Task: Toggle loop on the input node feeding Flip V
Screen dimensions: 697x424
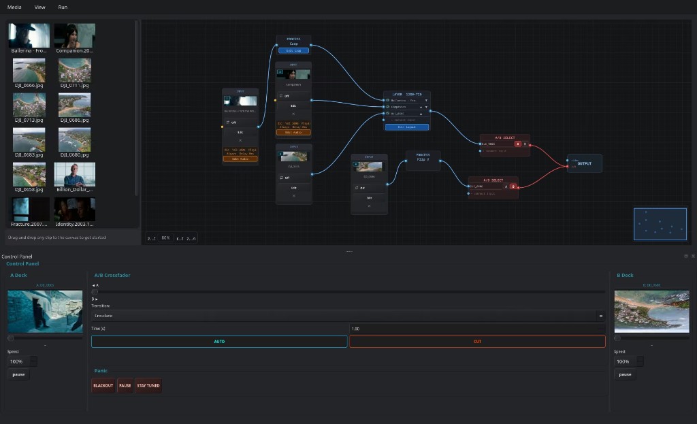Action: coord(369,188)
